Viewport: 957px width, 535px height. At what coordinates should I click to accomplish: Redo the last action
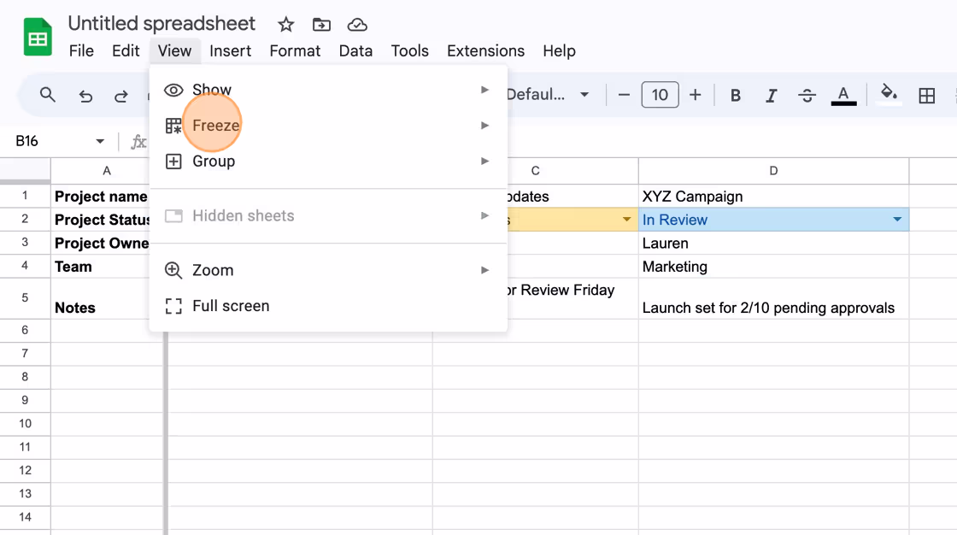coord(120,95)
